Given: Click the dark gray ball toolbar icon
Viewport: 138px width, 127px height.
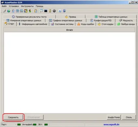Looking at the screenshot, I should [x=54, y=11].
